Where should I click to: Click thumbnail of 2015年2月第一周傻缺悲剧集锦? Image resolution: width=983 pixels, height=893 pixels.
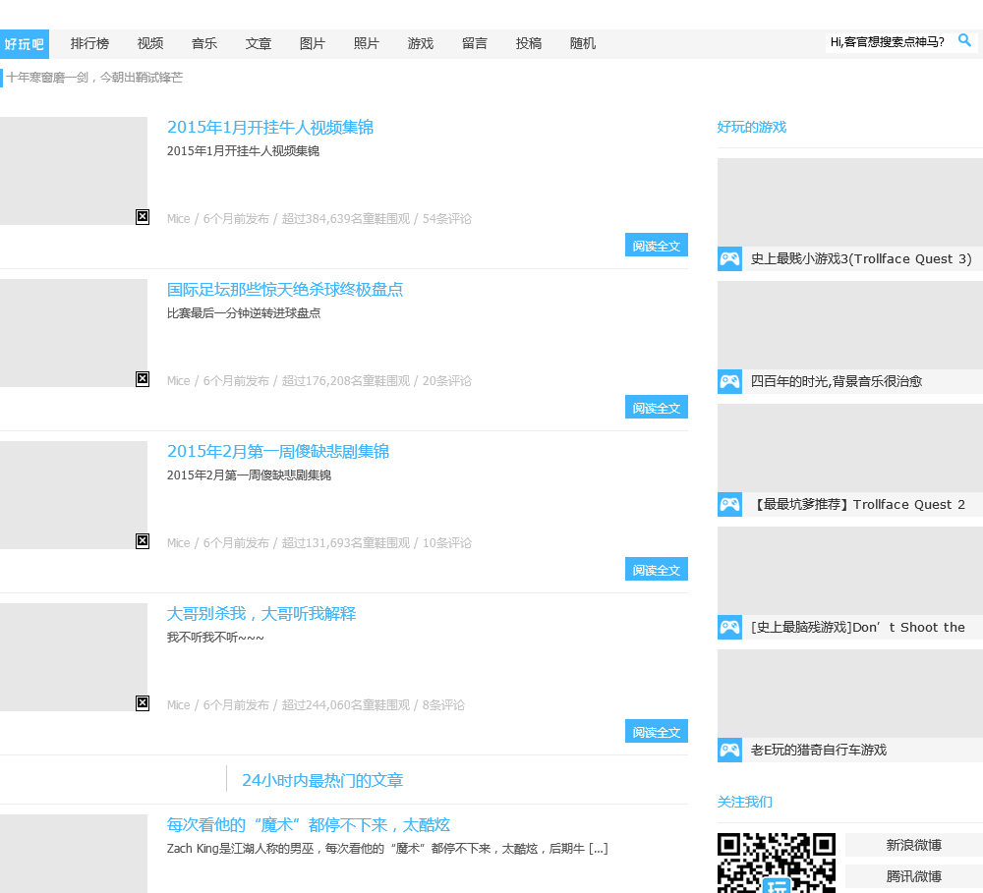pyautogui.click(x=74, y=495)
